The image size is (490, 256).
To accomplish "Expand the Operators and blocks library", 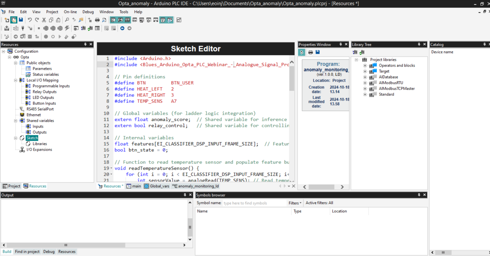I will 365,66.
